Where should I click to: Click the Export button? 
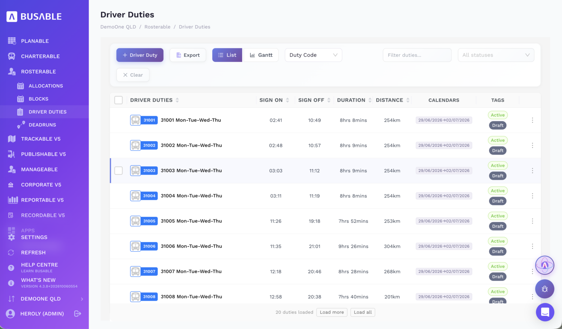point(188,55)
